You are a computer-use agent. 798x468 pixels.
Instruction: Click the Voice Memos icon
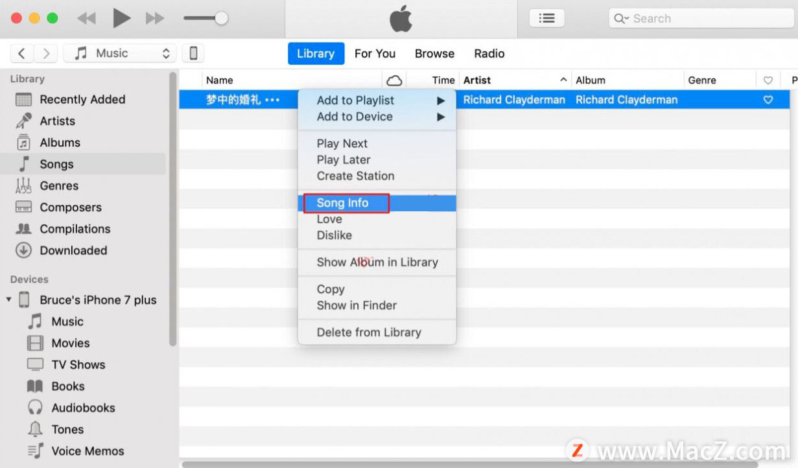coord(35,450)
